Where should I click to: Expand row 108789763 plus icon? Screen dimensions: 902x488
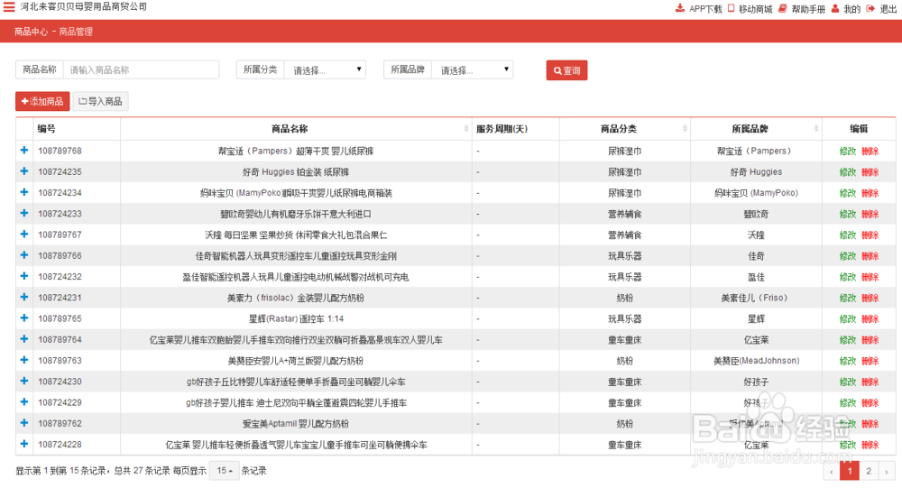pyautogui.click(x=24, y=360)
